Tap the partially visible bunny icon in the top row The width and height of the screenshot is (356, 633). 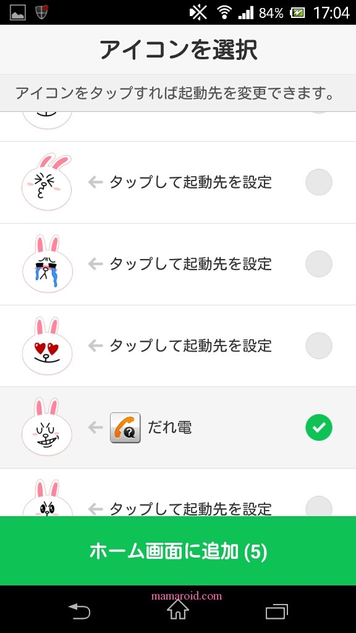point(47,120)
